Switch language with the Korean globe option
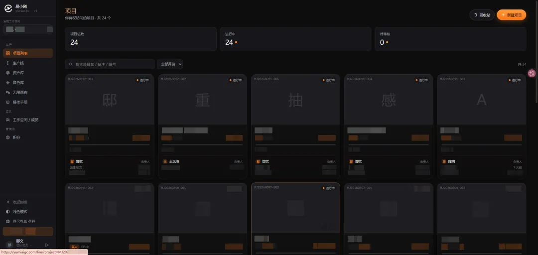This screenshot has height=255, width=538. (x=28, y=221)
